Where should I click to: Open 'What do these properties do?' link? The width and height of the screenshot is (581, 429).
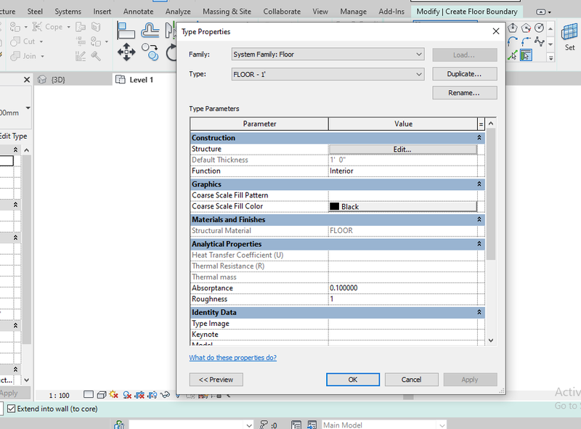(x=232, y=357)
